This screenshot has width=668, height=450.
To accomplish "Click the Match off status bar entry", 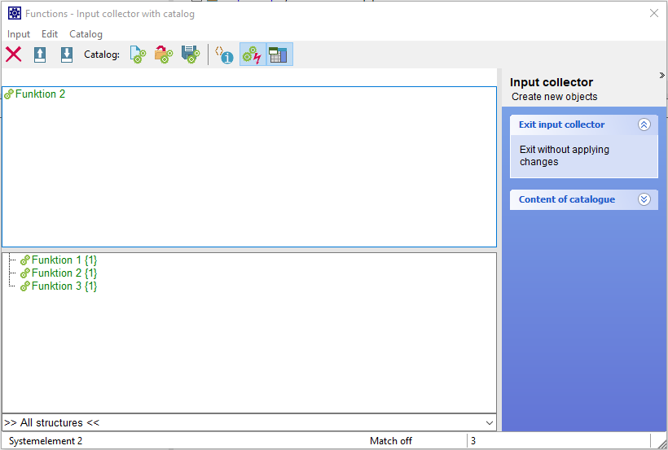I will [391, 441].
